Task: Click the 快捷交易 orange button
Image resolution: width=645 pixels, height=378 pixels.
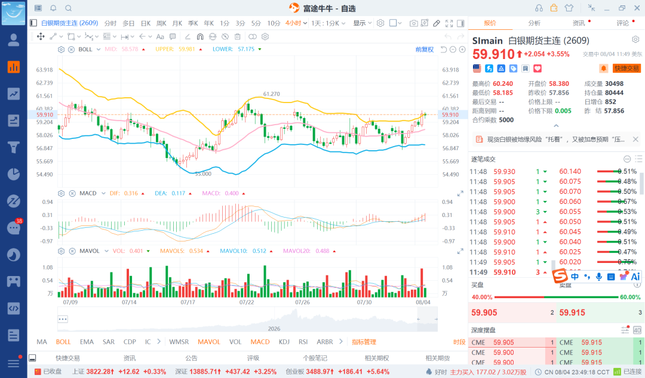Action: (x=627, y=68)
